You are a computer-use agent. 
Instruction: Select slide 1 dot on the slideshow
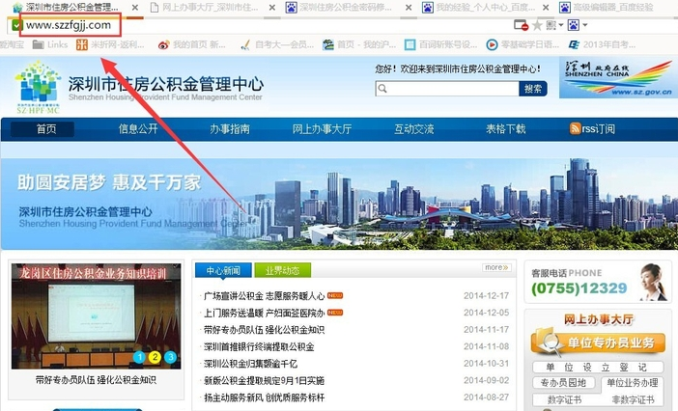pyautogui.click(x=139, y=357)
